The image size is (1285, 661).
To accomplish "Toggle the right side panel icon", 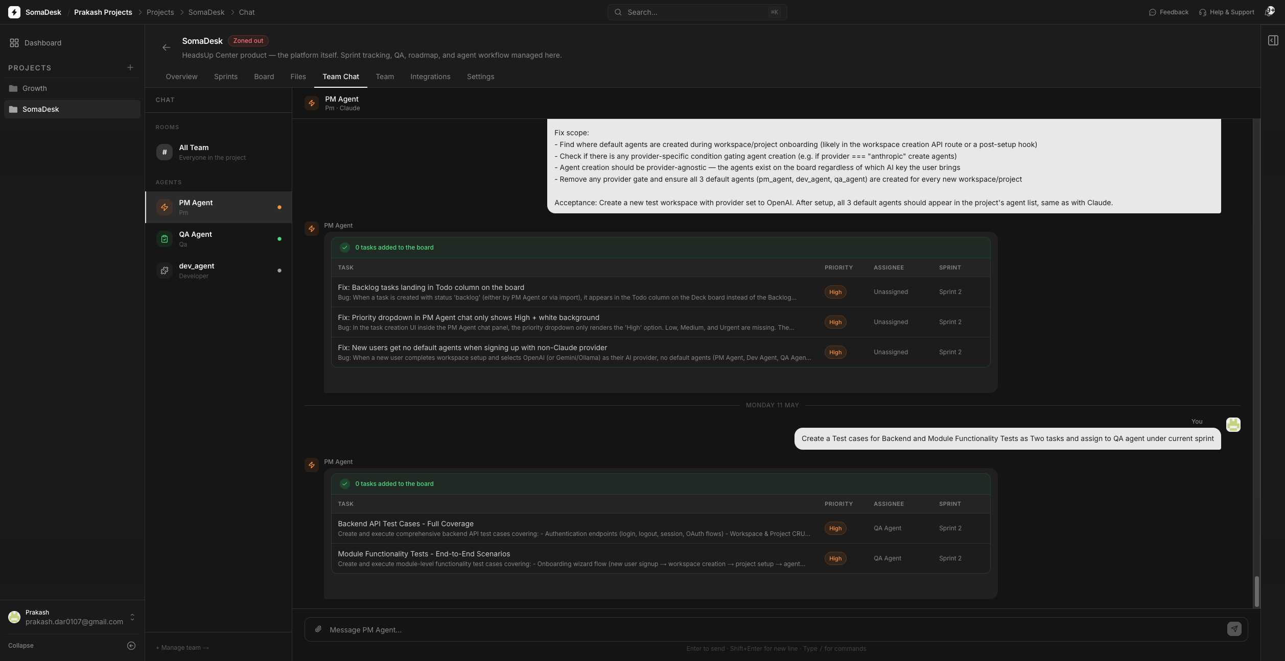I will coord(1273,40).
